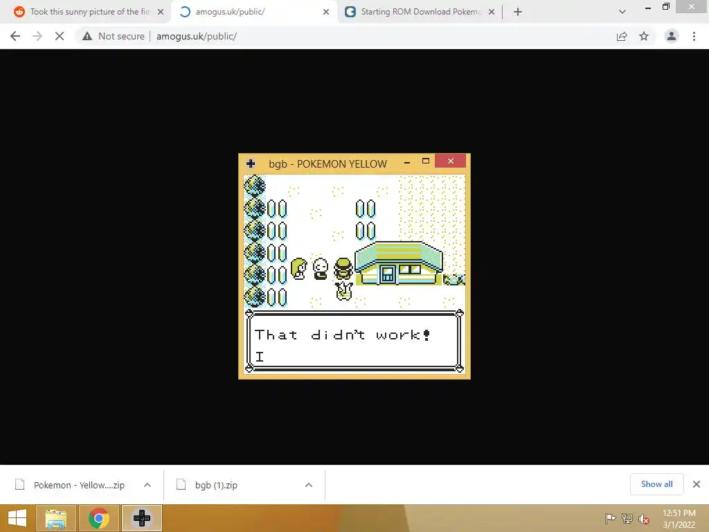Click the 'That didn't work!' dialogue text
Screen dimensions: 709x532
pos(342,335)
